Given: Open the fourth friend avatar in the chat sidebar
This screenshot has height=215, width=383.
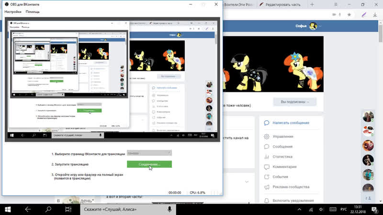Looking at the screenshot, I should [368, 160].
